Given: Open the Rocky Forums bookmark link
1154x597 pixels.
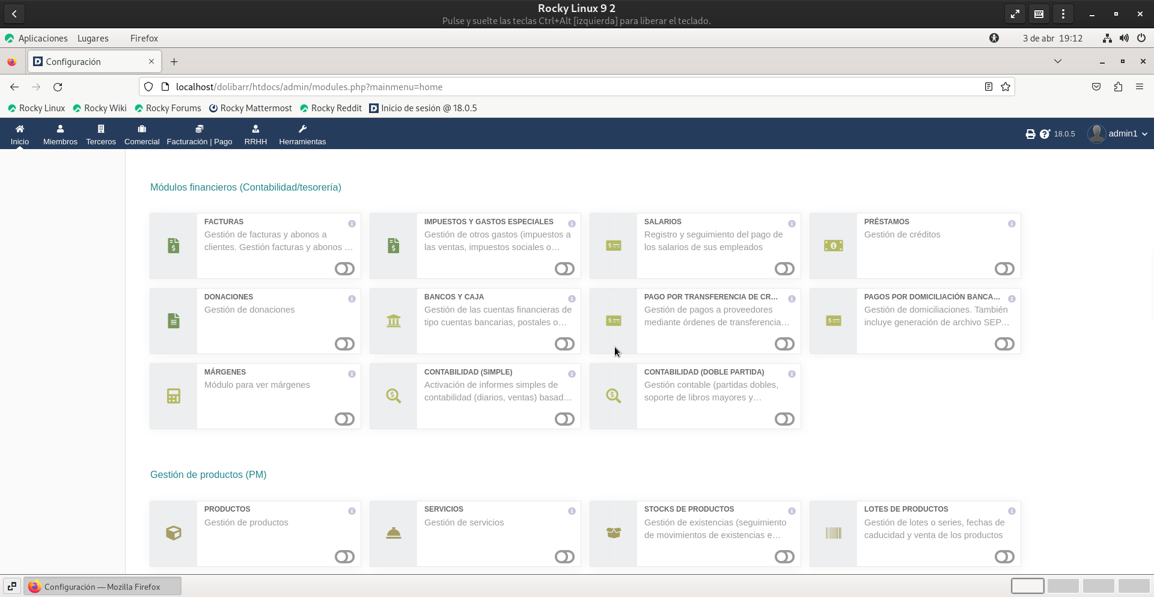Looking at the screenshot, I should click(x=168, y=108).
